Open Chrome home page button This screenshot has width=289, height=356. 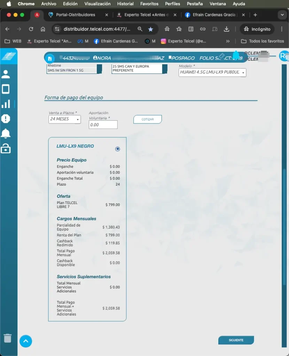coord(43,29)
